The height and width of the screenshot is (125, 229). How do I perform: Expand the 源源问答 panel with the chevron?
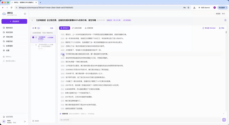coord(224,114)
